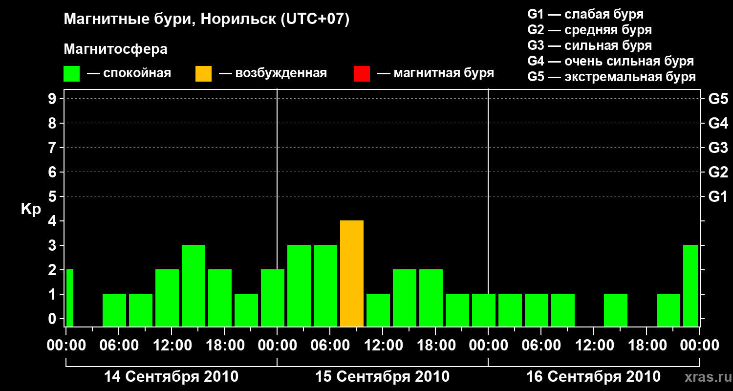Click the red 'магнитная буря' legend swatch
Screen dimensions: 733x391
tap(362, 74)
